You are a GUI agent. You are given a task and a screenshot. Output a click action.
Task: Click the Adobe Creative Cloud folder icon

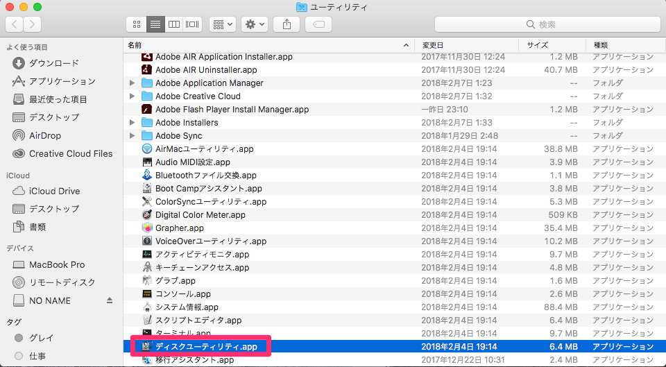click(147, 96)
